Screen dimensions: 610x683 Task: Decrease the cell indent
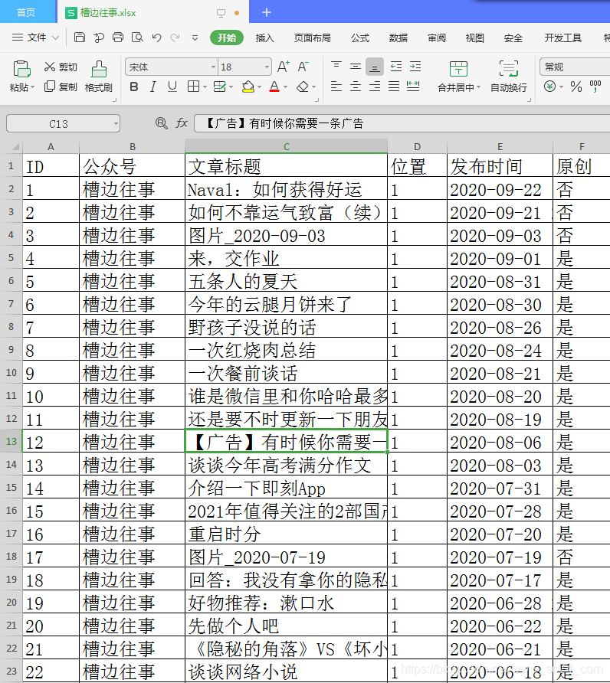coord(396,66)
